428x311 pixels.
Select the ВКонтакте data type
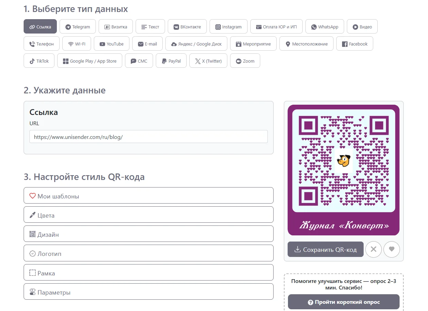click(x=187, y=26)
